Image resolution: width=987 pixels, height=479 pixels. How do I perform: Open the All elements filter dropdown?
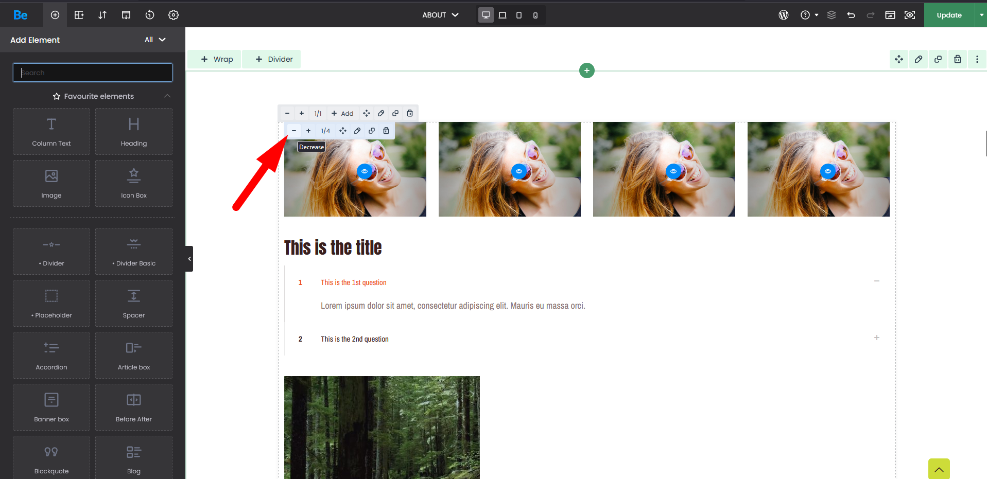155,40
